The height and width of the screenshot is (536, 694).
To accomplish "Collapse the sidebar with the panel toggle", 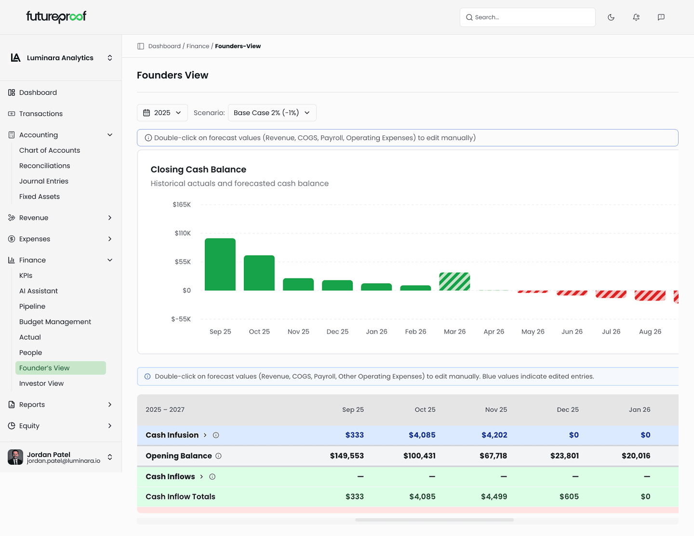I will [x=140, y=46].
